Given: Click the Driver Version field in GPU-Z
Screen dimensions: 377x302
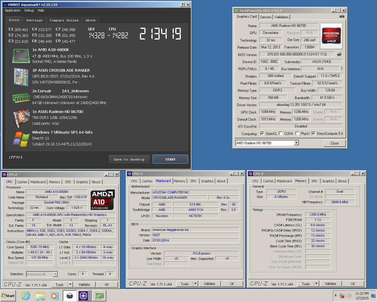Looking at the screenshot, I should click(x=301, y=105).
